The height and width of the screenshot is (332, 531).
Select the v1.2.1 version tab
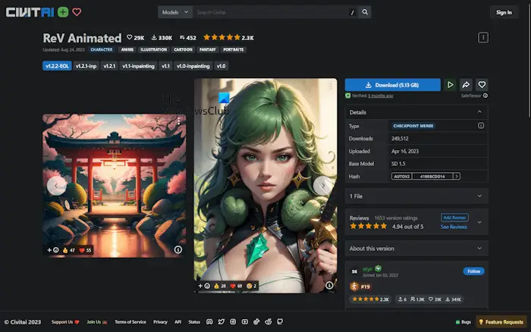109,66
